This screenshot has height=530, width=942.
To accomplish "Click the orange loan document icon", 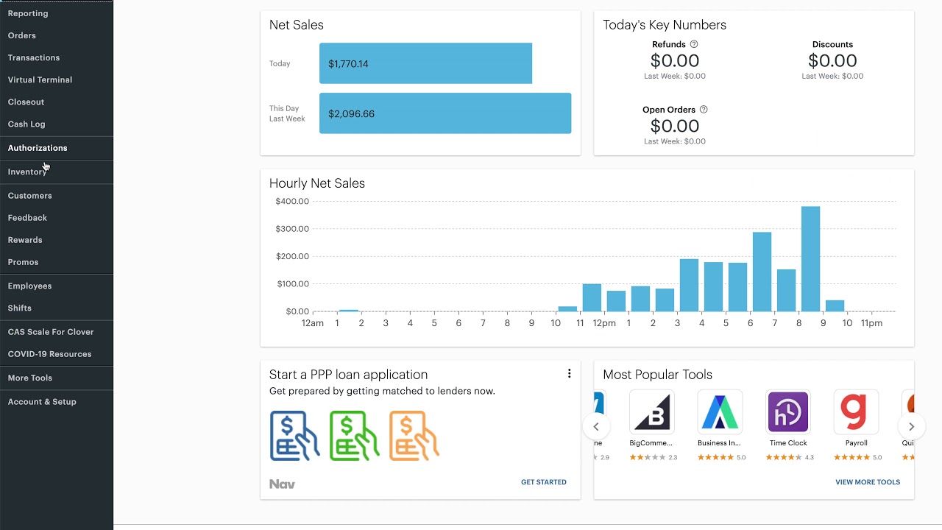I will click(x=414, y=436).
